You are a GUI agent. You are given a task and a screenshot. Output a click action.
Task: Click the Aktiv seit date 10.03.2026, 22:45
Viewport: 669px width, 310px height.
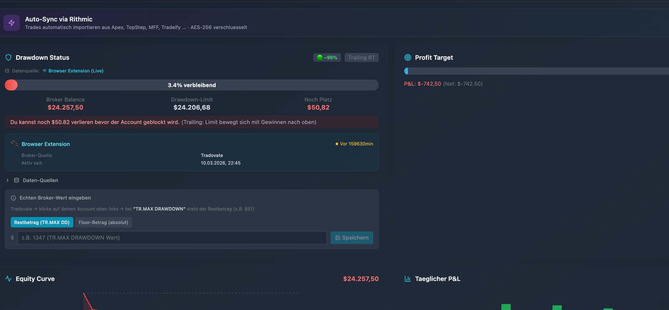coord(221,163)
